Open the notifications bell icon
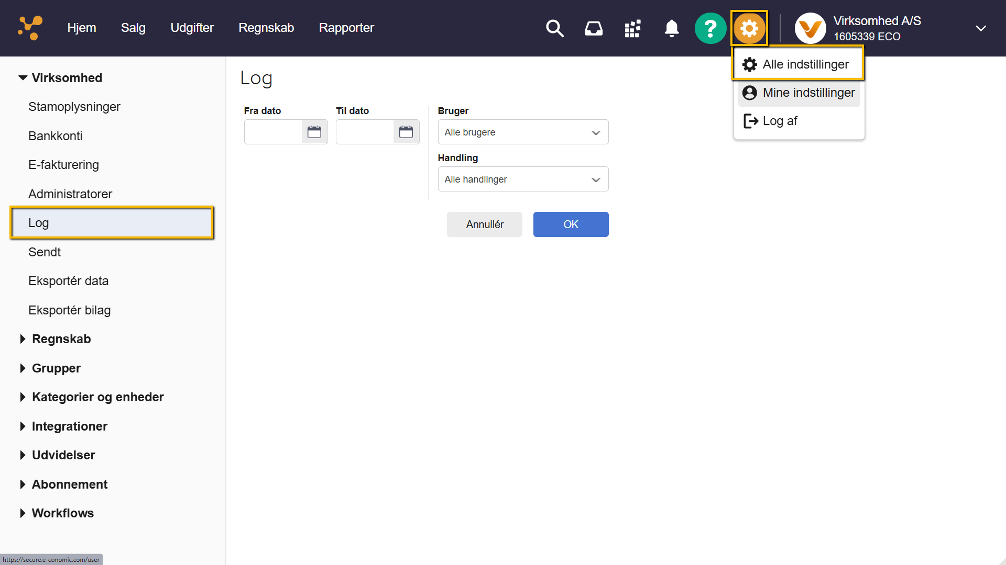Viewport: 1006px width, 565px height. [671, 28]
